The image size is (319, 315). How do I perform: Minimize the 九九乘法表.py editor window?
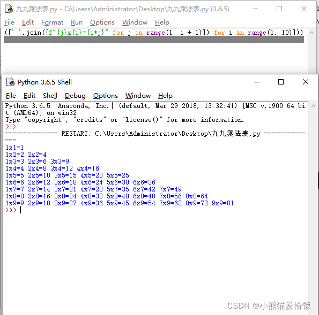click(x=255, y=9)
